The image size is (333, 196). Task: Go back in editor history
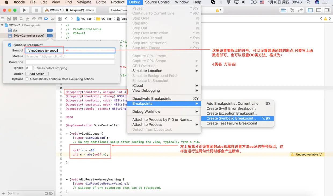(66, 19)
